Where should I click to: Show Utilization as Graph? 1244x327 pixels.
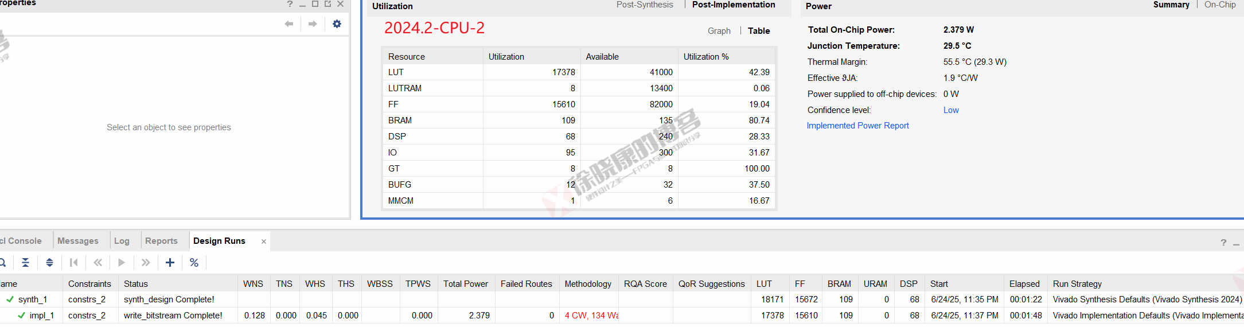[x=719, y=30]
